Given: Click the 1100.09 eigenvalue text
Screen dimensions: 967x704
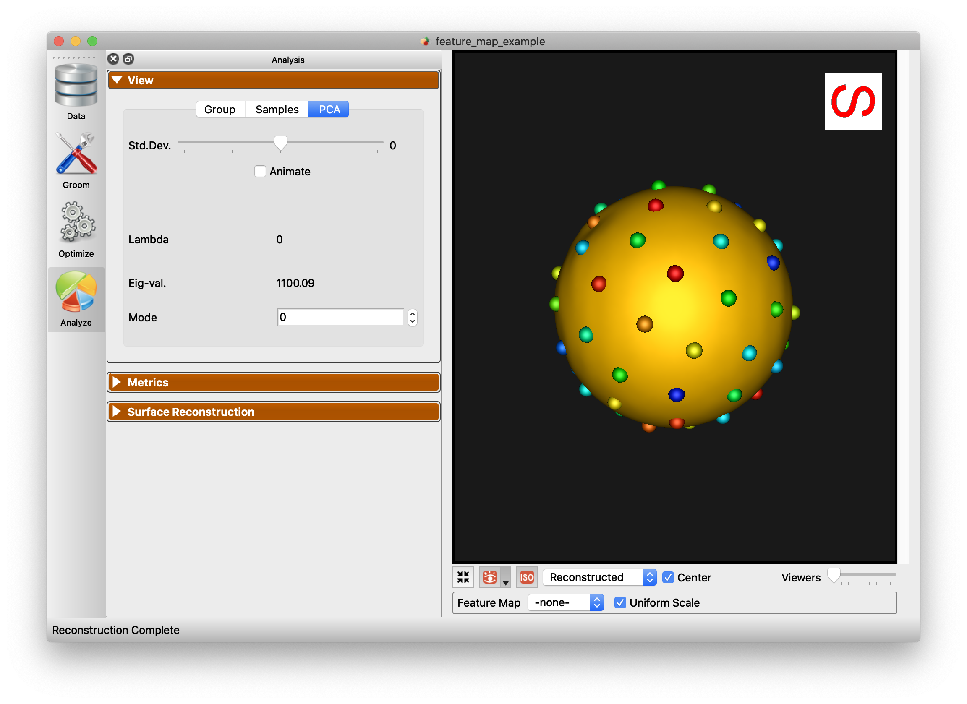Looking at the screenshot, I should click(x=295, y=283).
